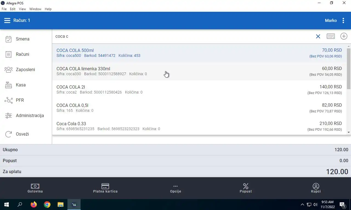Open the Windows Start menu
This screenshot has height=210, width=351.
[7, 205]
